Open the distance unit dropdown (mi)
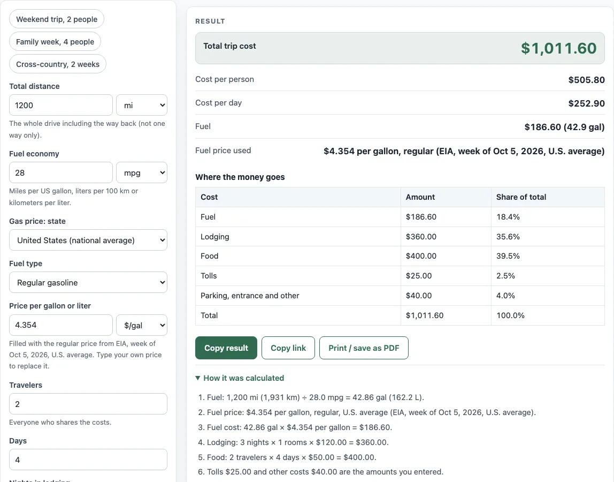Screen dimensions: 614x482 point(142,105)
